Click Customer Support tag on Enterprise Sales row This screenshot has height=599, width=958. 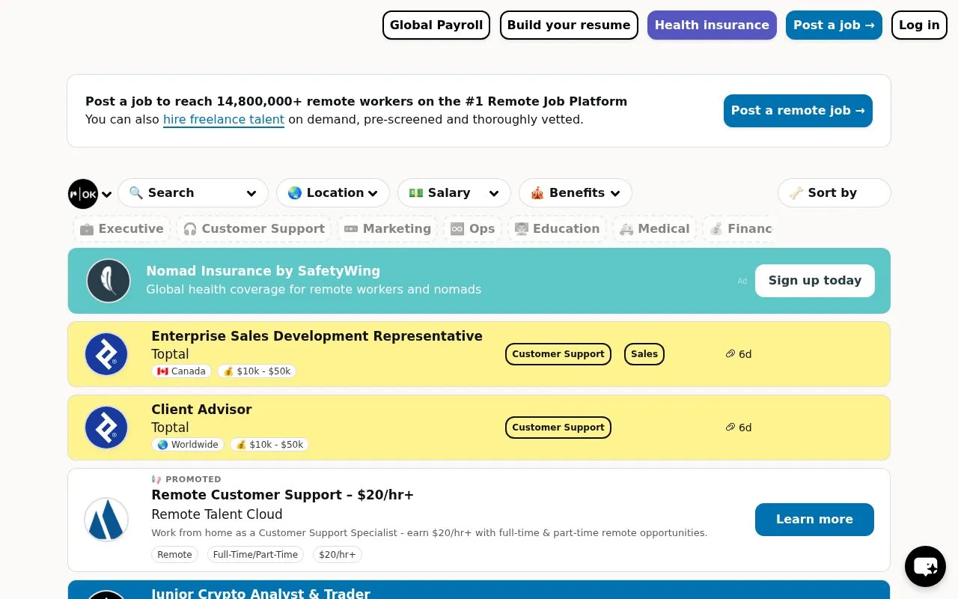coord(558,354)
